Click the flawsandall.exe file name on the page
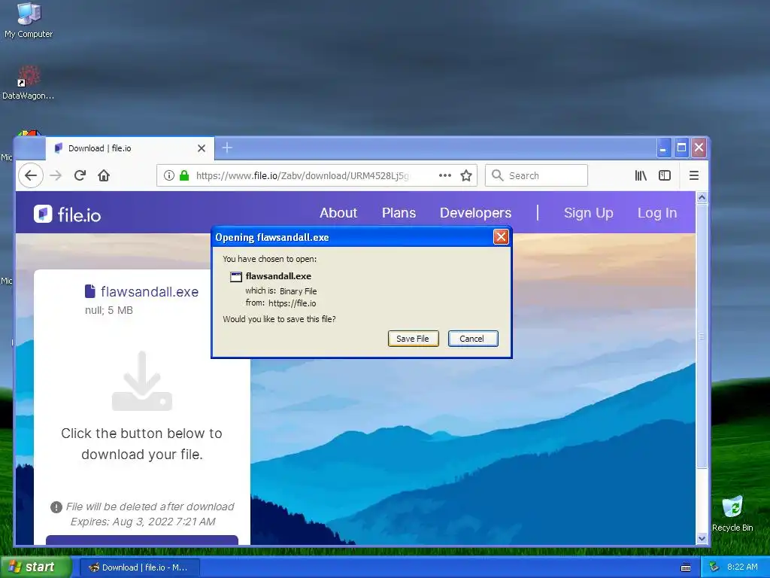Viewport: 770px width, 578px height. [x=150, y=291]
